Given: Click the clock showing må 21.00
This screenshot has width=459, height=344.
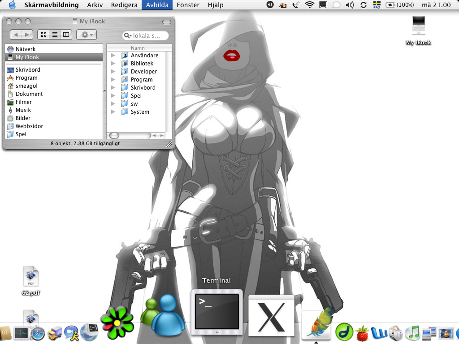Looking at the screenshot, I should coord(436,5).
